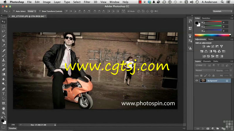Select the Pen tool

coord(4,89)
